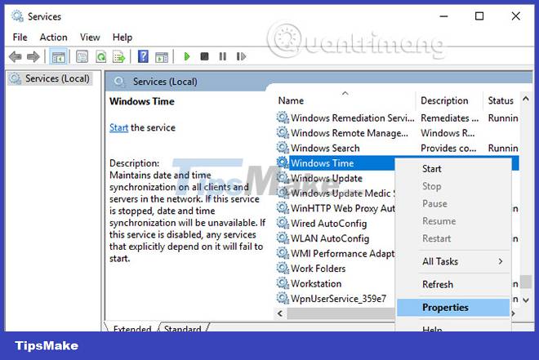The image size is (539, 360).
Task: Click gear icon beside WpnUserService_359e7
Action: [283, 298]
